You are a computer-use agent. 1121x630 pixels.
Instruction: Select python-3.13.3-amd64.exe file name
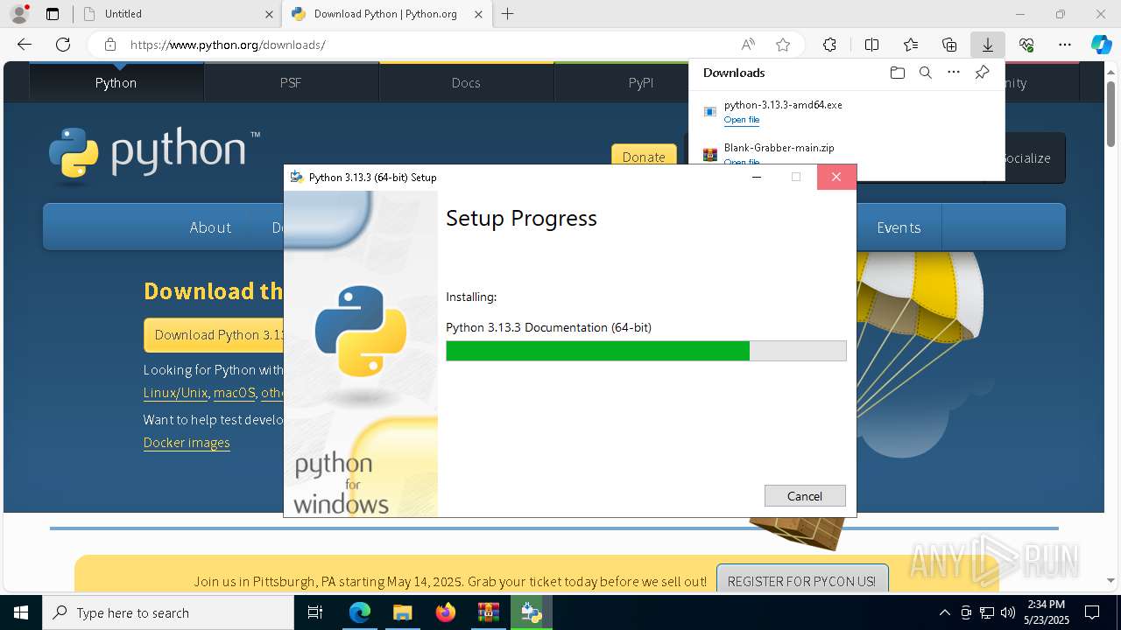[783, 105]
